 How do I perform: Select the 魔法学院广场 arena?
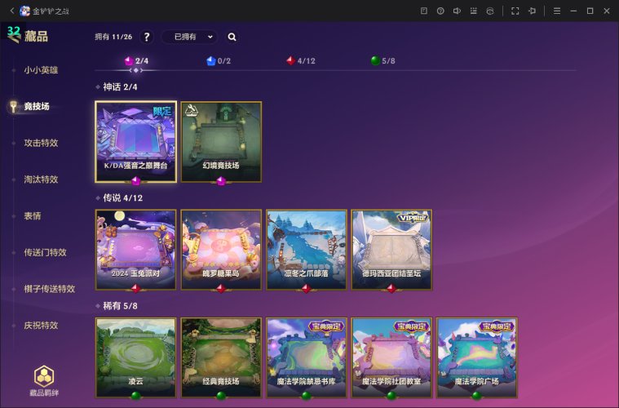click(477, 358)
